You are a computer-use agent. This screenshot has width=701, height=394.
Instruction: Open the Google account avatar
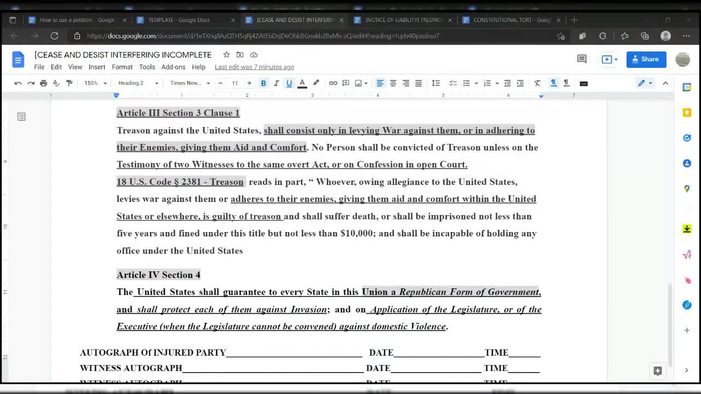click(x=682, y=59)
